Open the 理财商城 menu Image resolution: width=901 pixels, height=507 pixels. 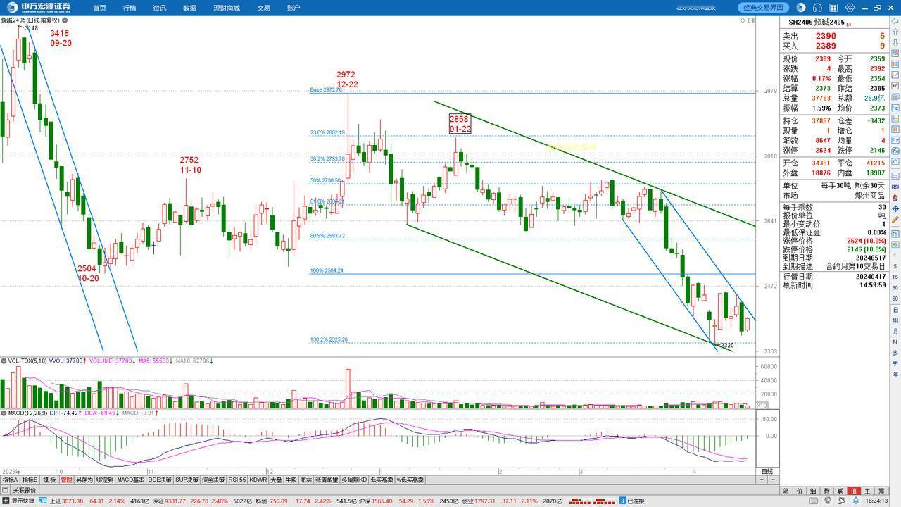click(x=227, y=8)
